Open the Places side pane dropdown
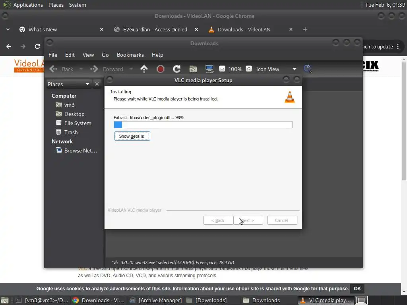The height and width of the screenshot is (305, 407). tap(69, 84)
